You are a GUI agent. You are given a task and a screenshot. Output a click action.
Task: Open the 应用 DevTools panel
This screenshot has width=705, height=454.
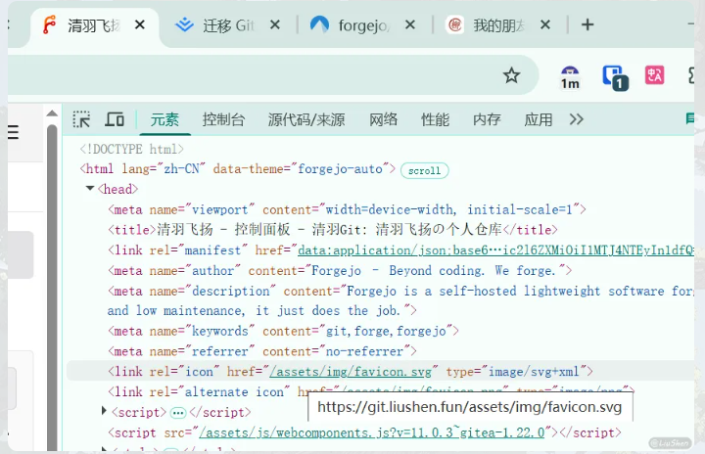[539, 119]
